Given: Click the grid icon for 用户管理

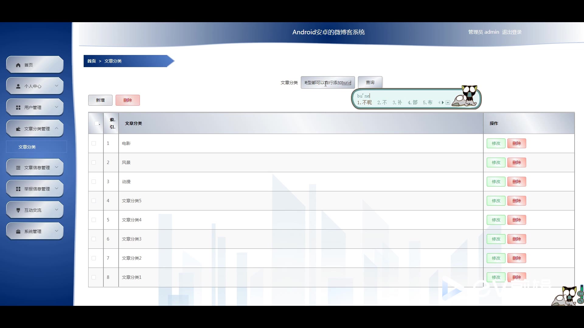Looking at the screenshot, I should pyautogui.click(x=18, y=108).
